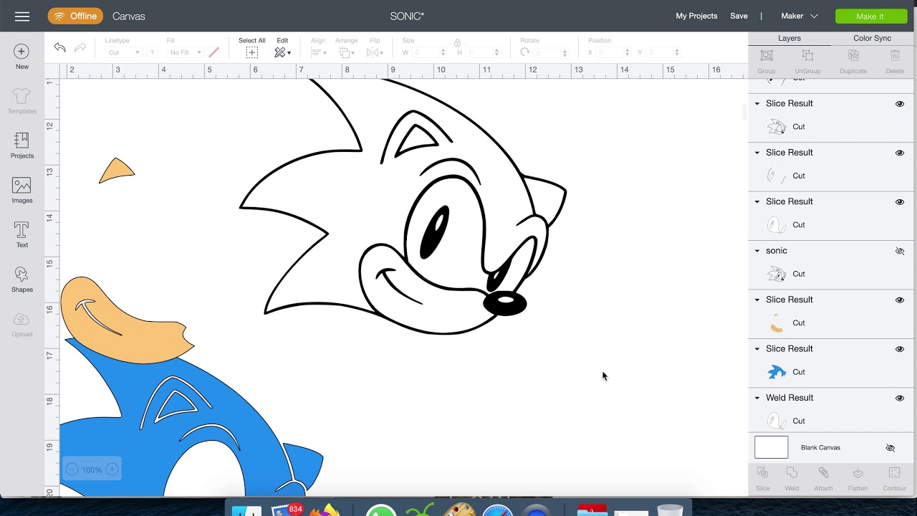Click the Position X input field

(613, 52)
